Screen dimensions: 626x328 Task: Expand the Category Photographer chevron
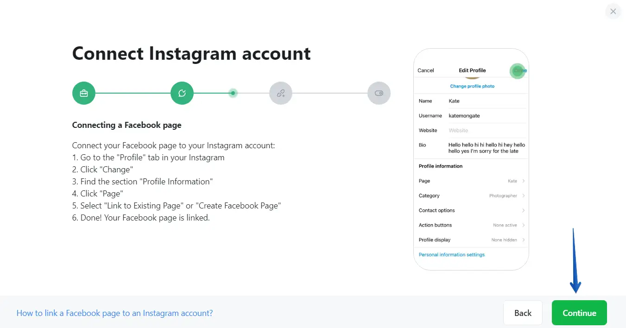coord(523,196)
